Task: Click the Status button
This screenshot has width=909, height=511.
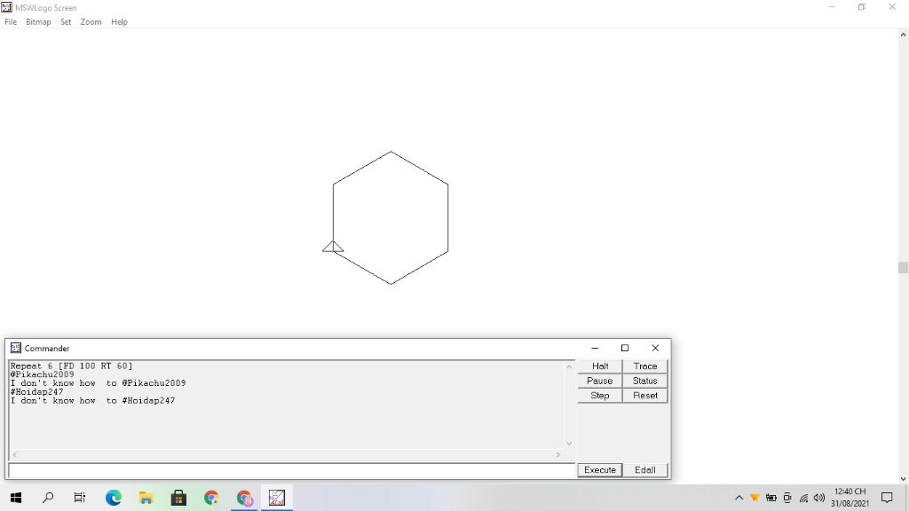Action: [644, 381]
